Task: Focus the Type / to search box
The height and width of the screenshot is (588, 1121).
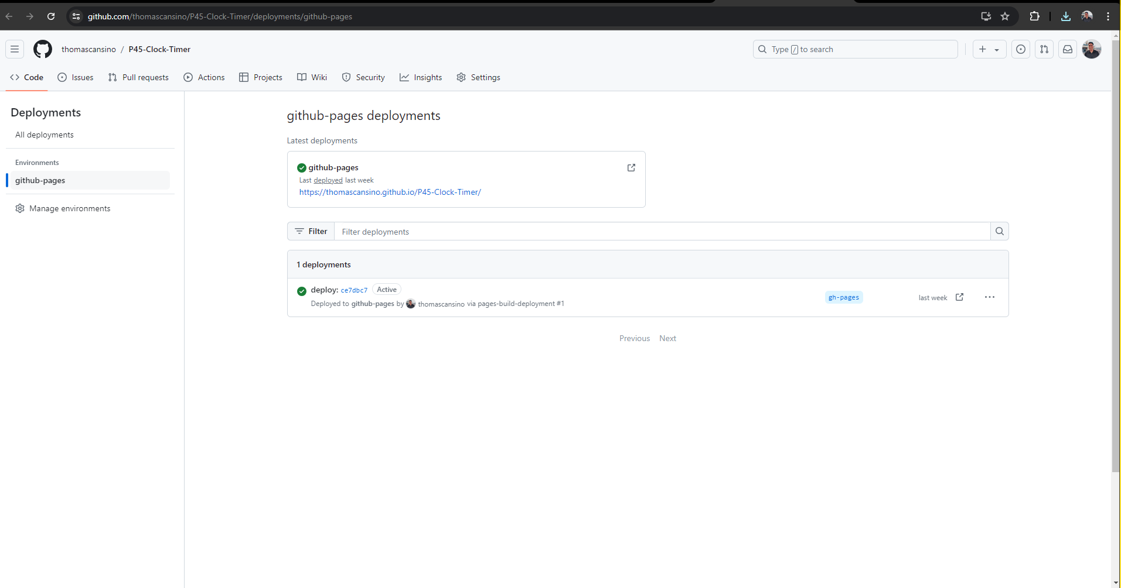Action: 856,49
